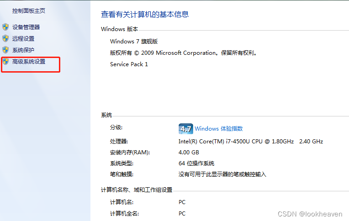Click the Intel(R) Core(TM) i7-4500U processor value
This screenshot has width=349, height=221.
(251, 142)
